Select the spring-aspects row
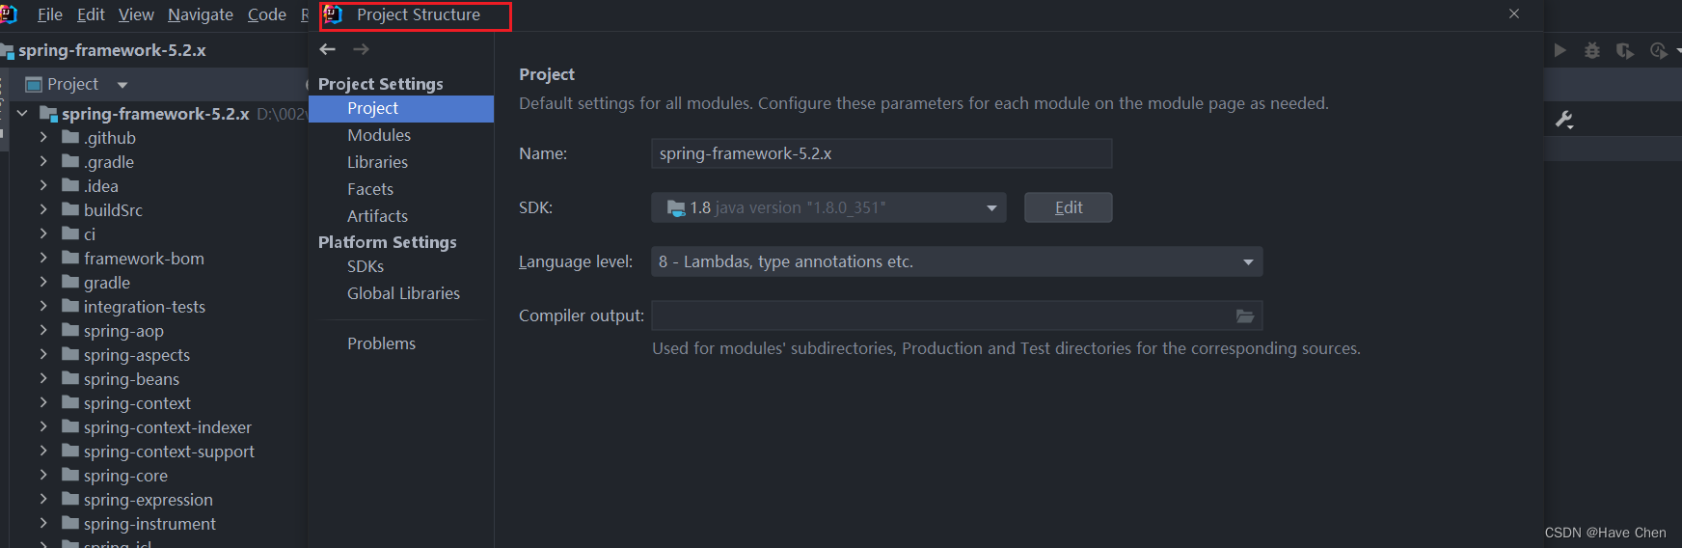 coord(159,354)
